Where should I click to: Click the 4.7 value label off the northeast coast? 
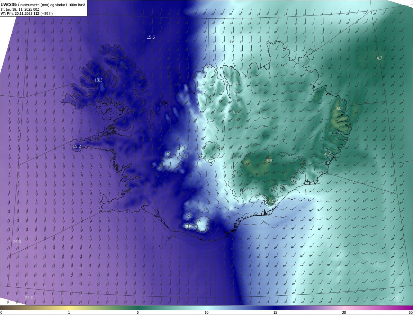(x=379, y=58)
